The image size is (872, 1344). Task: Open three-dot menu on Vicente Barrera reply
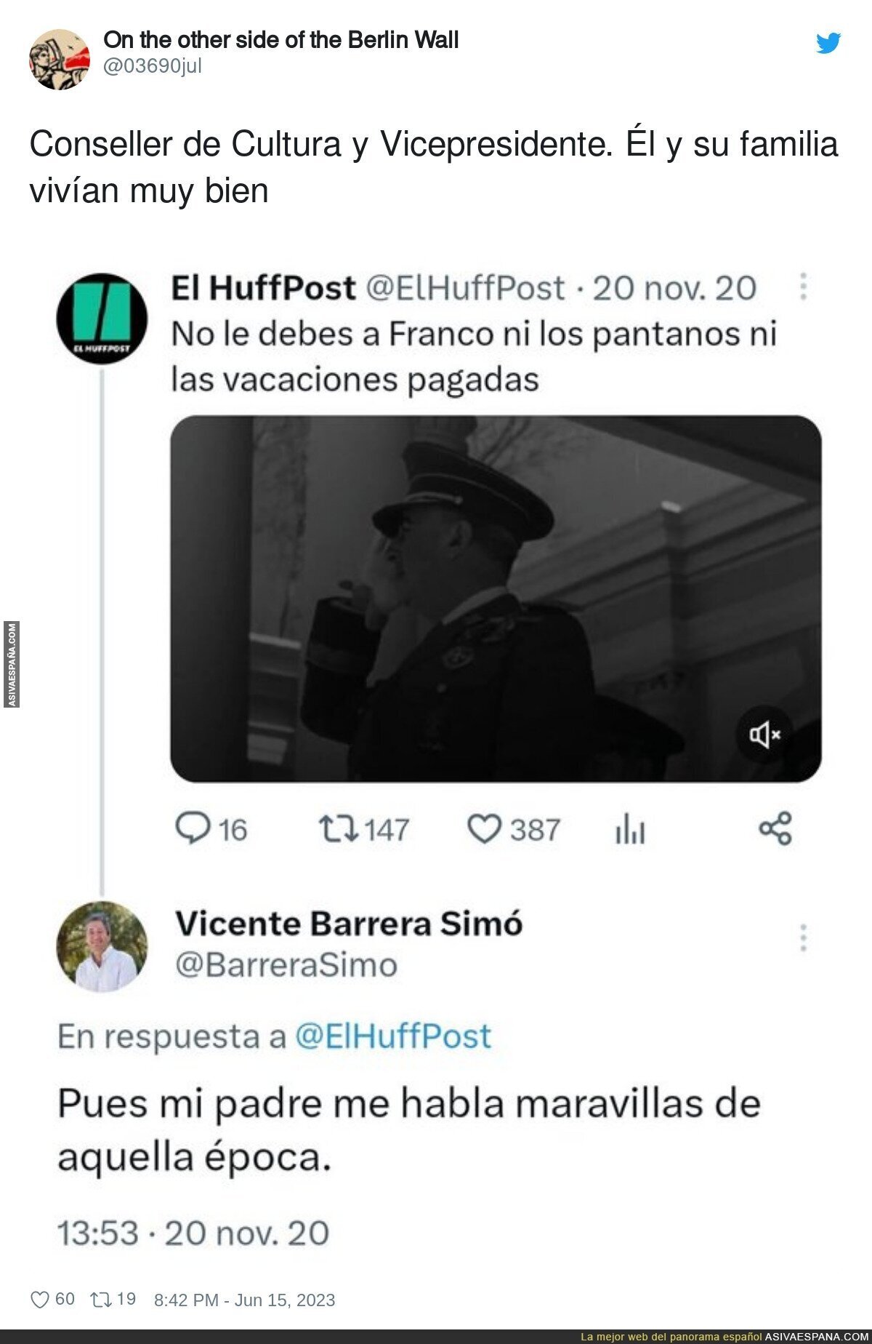point(804,938)
